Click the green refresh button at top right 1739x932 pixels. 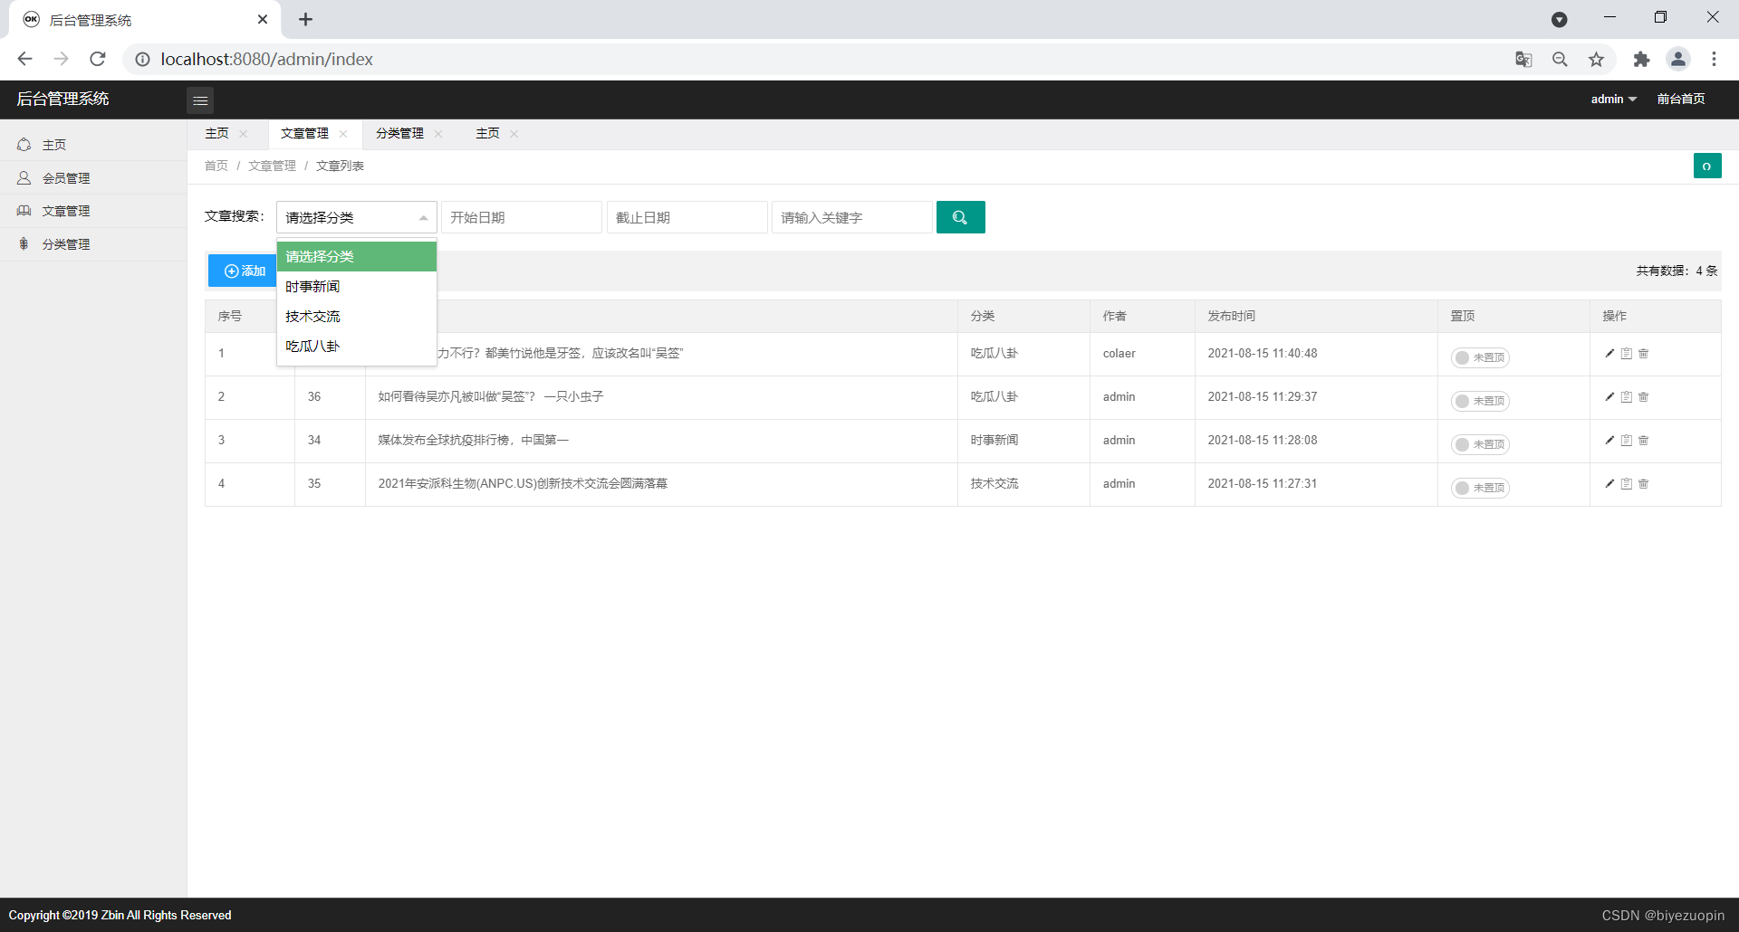click(x=1707, y=166)
